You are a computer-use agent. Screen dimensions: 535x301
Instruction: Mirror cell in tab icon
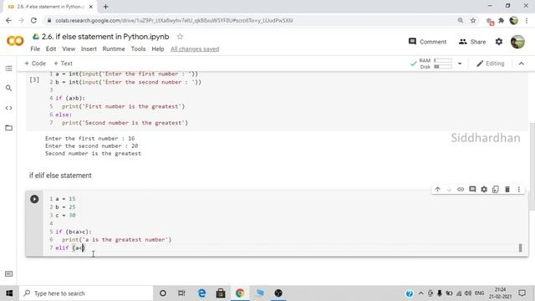tap(496, 189)
